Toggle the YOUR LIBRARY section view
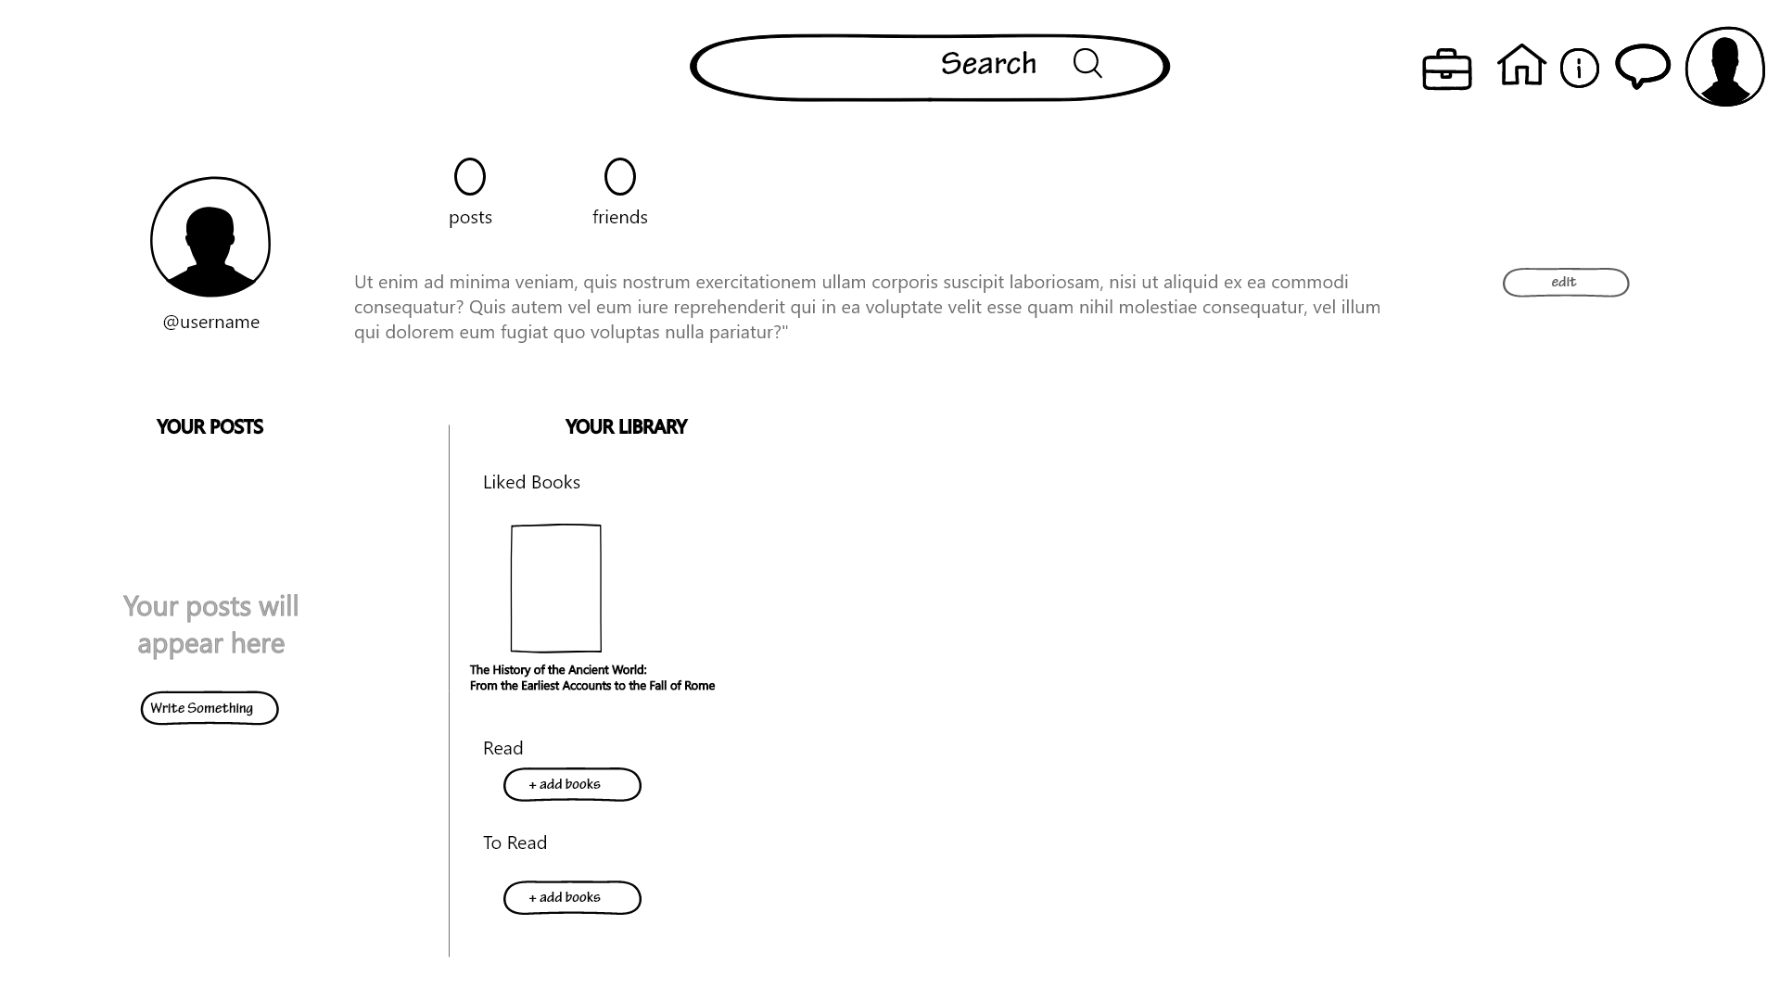The height and width of the screenshot is (1001, 1780). click(625, 426)
